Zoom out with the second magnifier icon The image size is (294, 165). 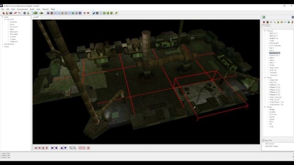pyautogui.click(x=74, y=148)
